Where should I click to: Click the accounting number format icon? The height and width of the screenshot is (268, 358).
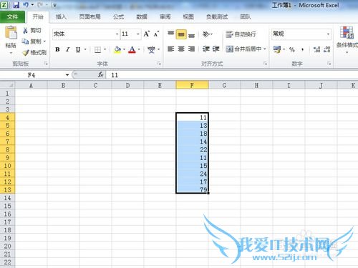[277, 49]
